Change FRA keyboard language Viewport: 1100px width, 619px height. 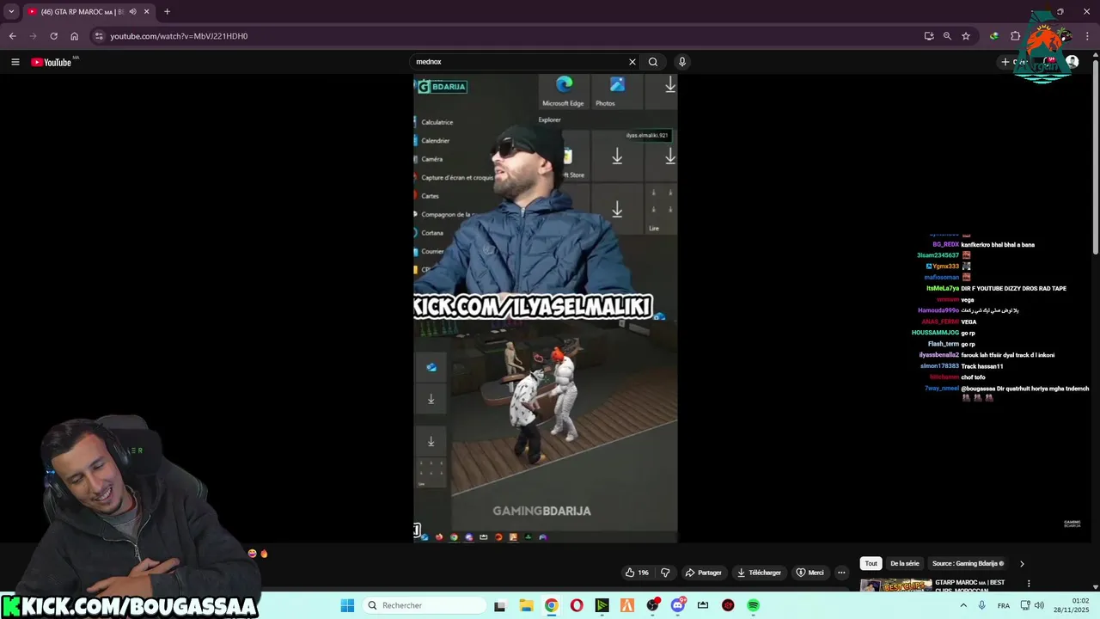coord(1004,605)
